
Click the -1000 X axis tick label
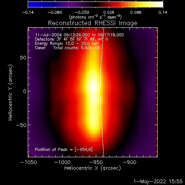click(62, 162)
